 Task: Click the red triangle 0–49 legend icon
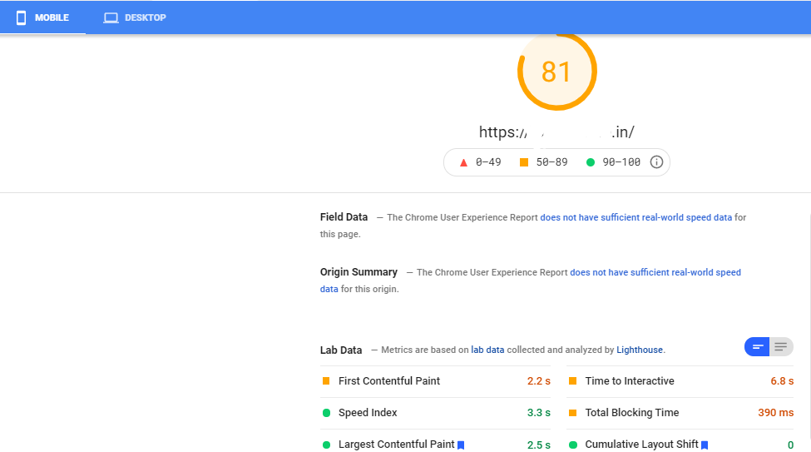[x=463, y=162]
